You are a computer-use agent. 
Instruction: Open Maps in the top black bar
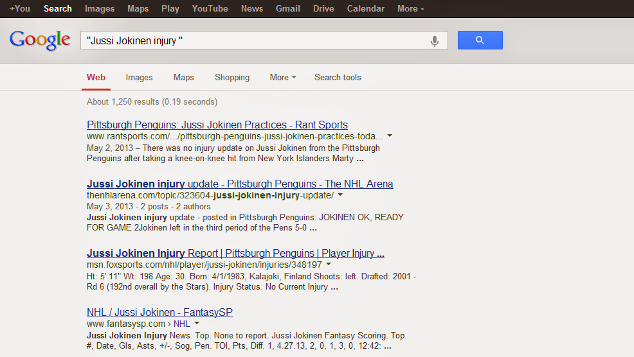138,8
